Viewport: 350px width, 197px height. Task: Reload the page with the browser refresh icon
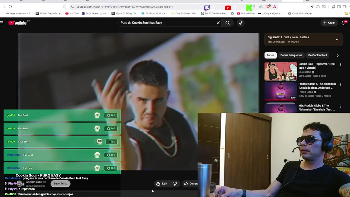coord(10,7)
